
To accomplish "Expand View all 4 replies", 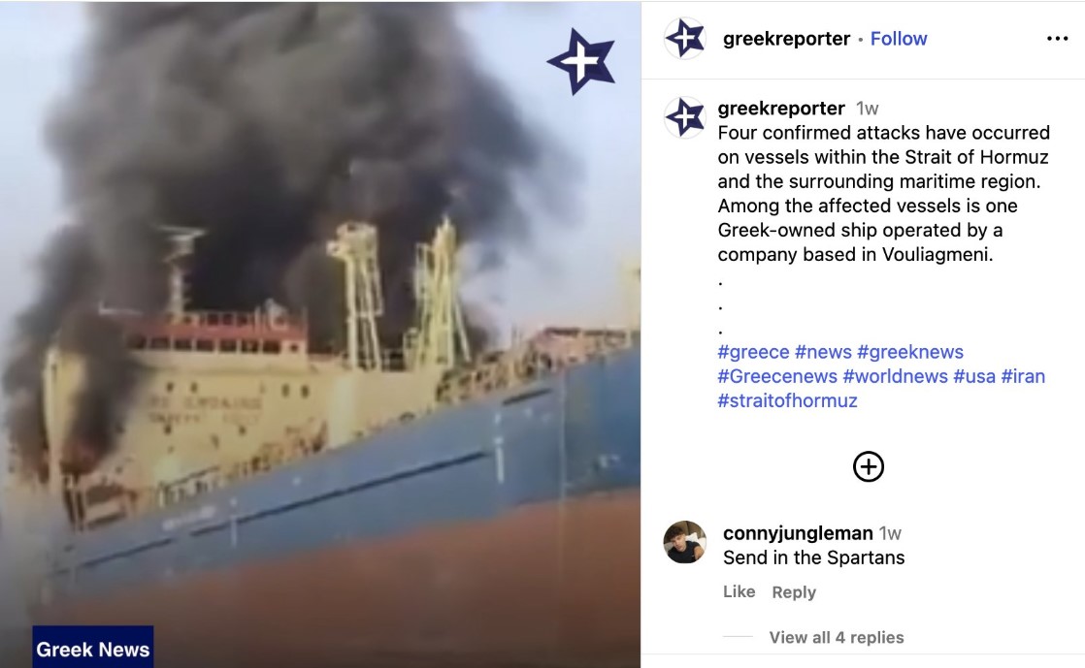I will pos(836,638).
